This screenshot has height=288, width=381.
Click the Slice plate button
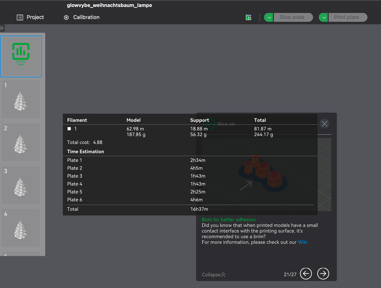coord(293,17)
